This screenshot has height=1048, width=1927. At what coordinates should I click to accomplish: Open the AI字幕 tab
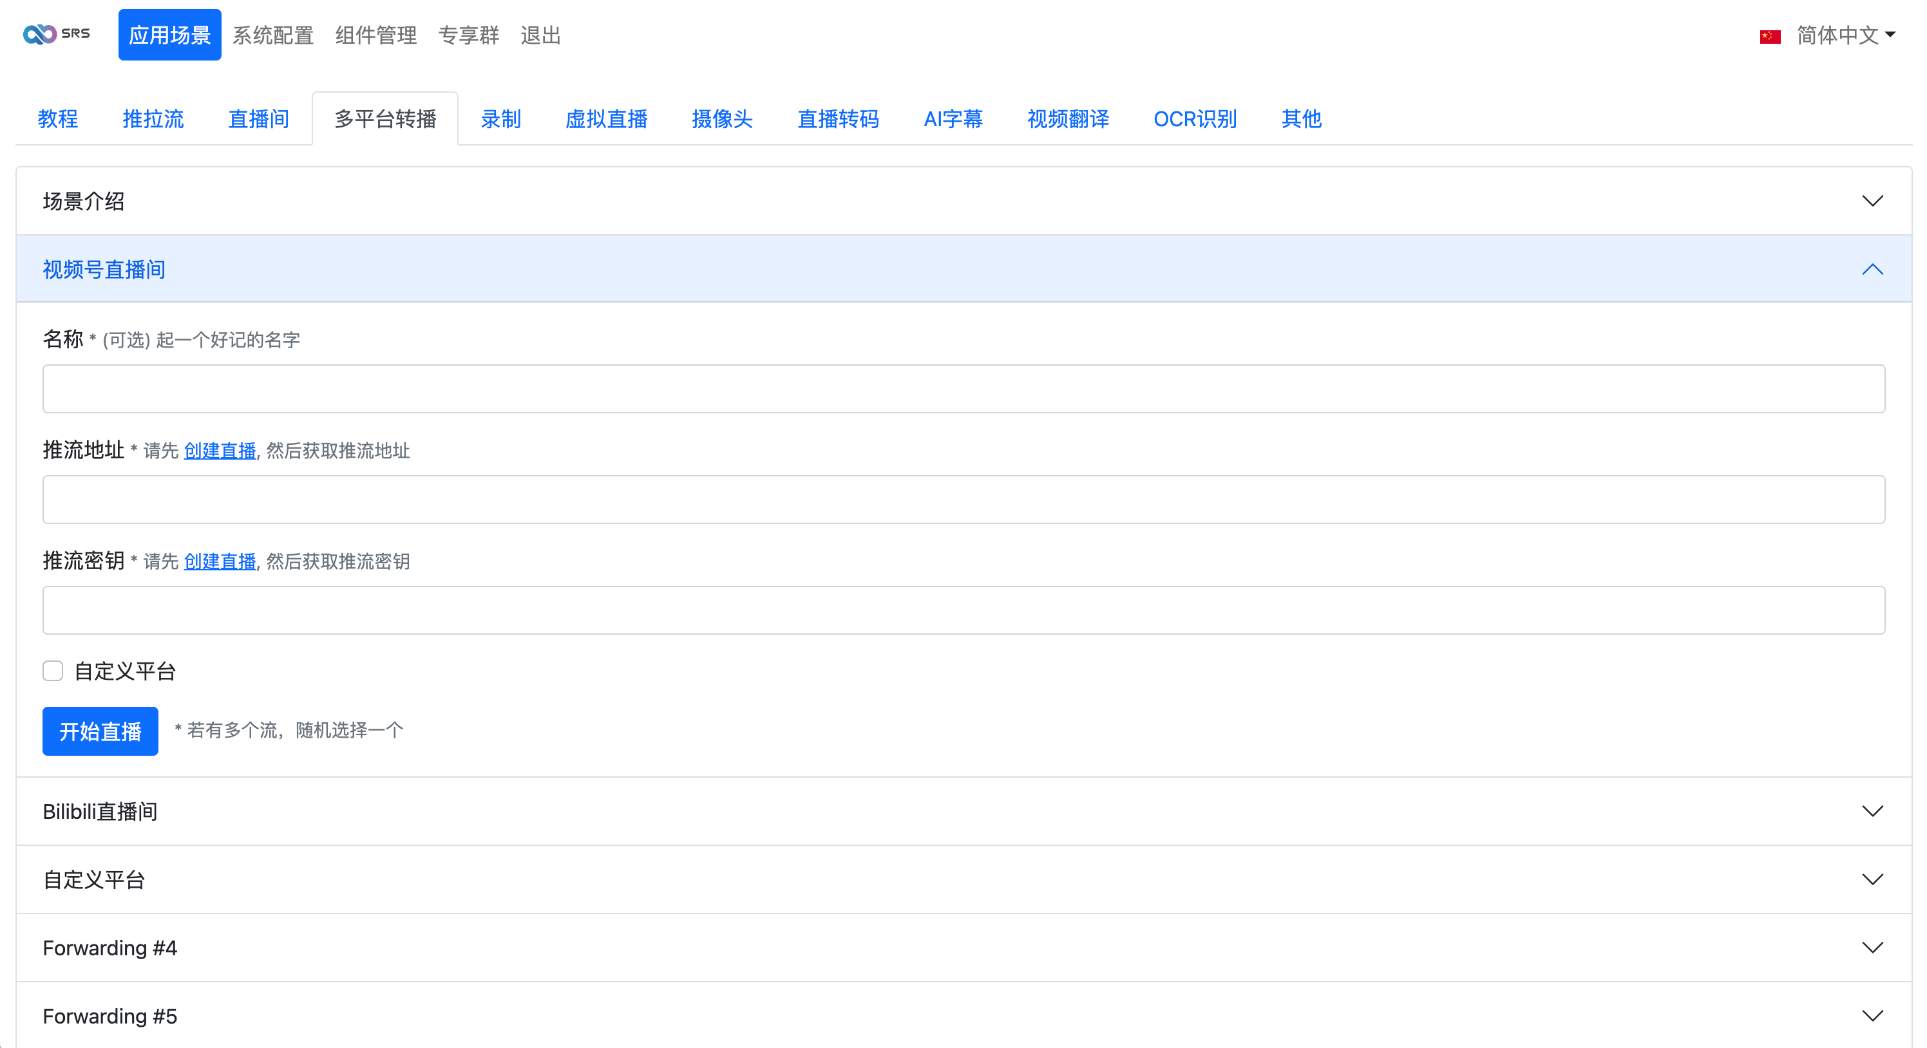[953, 119]
